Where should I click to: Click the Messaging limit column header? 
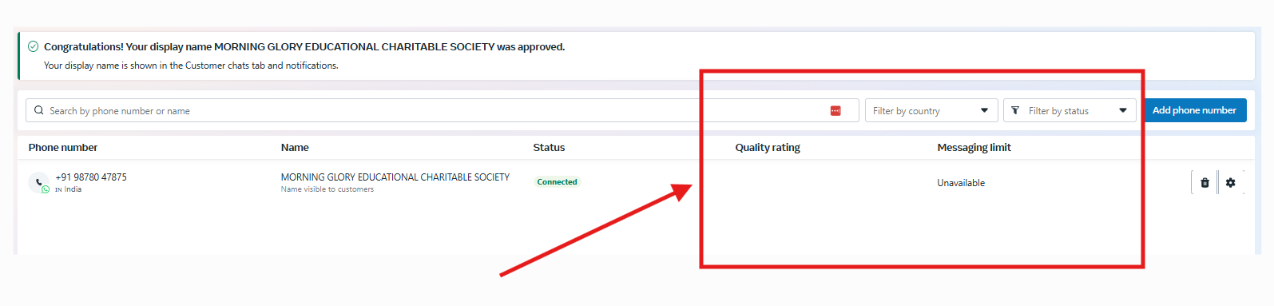coord(974,147)
